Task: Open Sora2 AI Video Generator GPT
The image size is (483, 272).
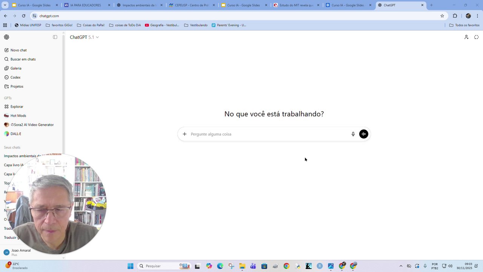Action: (31, 125)
